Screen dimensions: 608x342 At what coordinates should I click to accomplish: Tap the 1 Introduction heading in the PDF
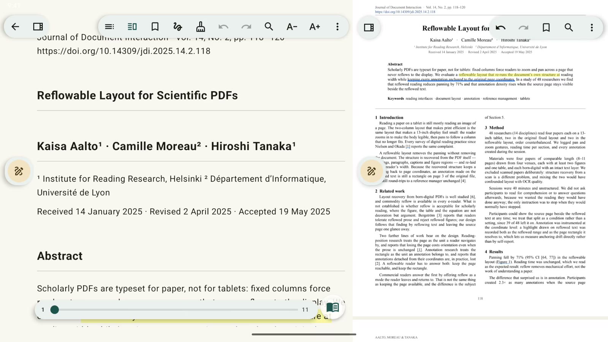pos(389,118)
